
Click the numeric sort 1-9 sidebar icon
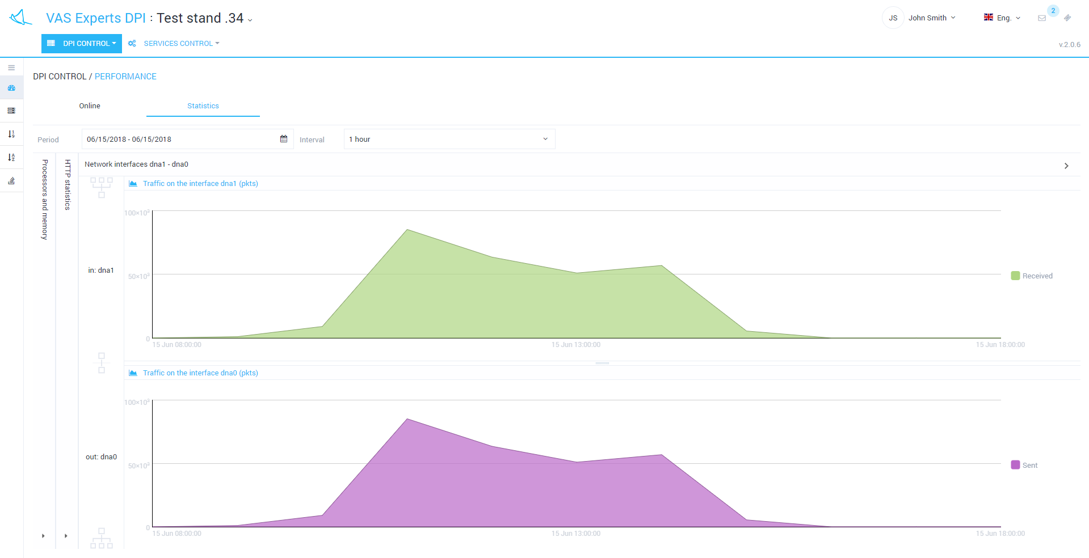coord(11,134)
